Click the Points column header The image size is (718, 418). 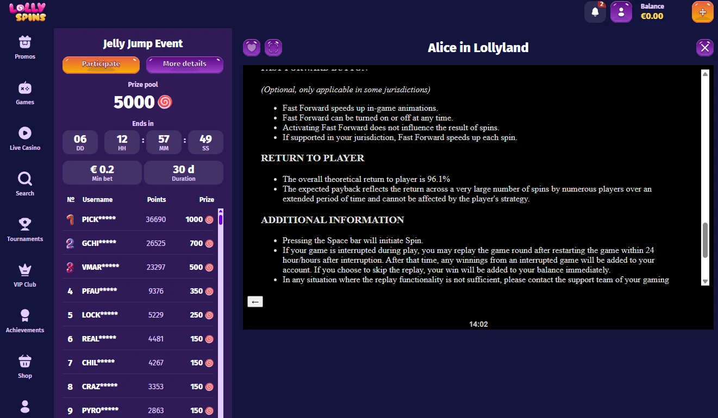coord(157,200)
